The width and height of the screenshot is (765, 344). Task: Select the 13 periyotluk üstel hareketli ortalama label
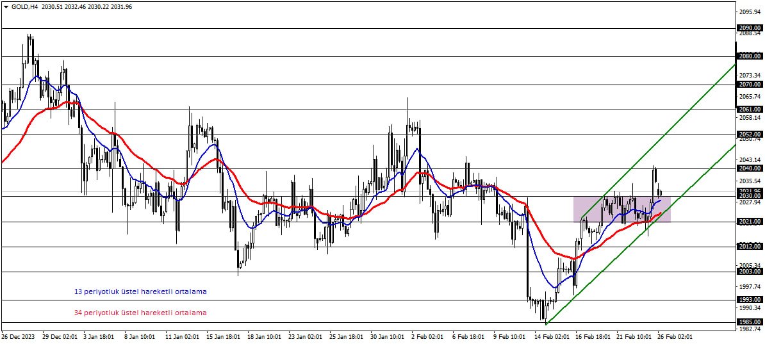[x=140, y=291]
